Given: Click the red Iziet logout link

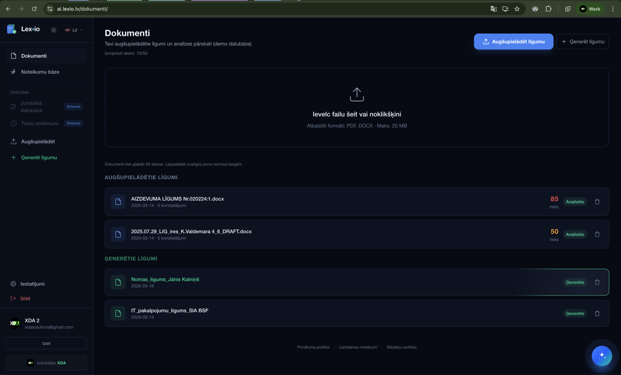Looking at the screenshot, I should (x=25, y=298).
